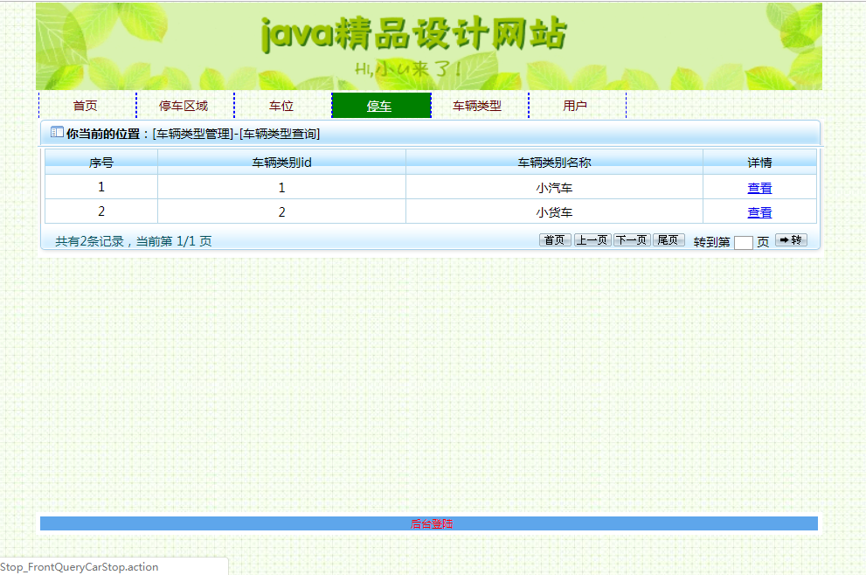The height and width of the screenshot is (575, 866).
Task: Go to the 停车区域 menu item
Action: click(x=184, y=106)
